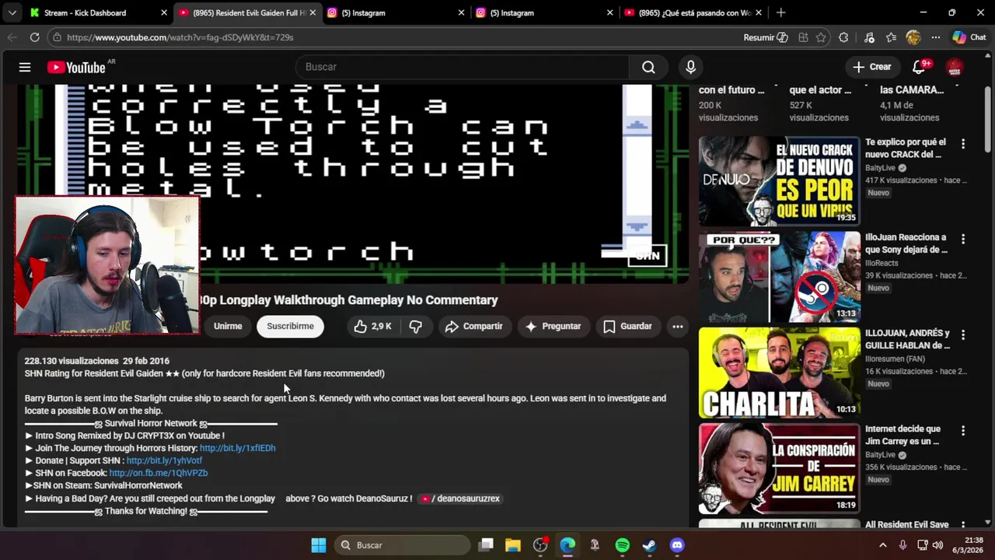Open Discord from the taskbar
Screen dimensions: 995x560
pyautogui.click(x=677, y=545)
